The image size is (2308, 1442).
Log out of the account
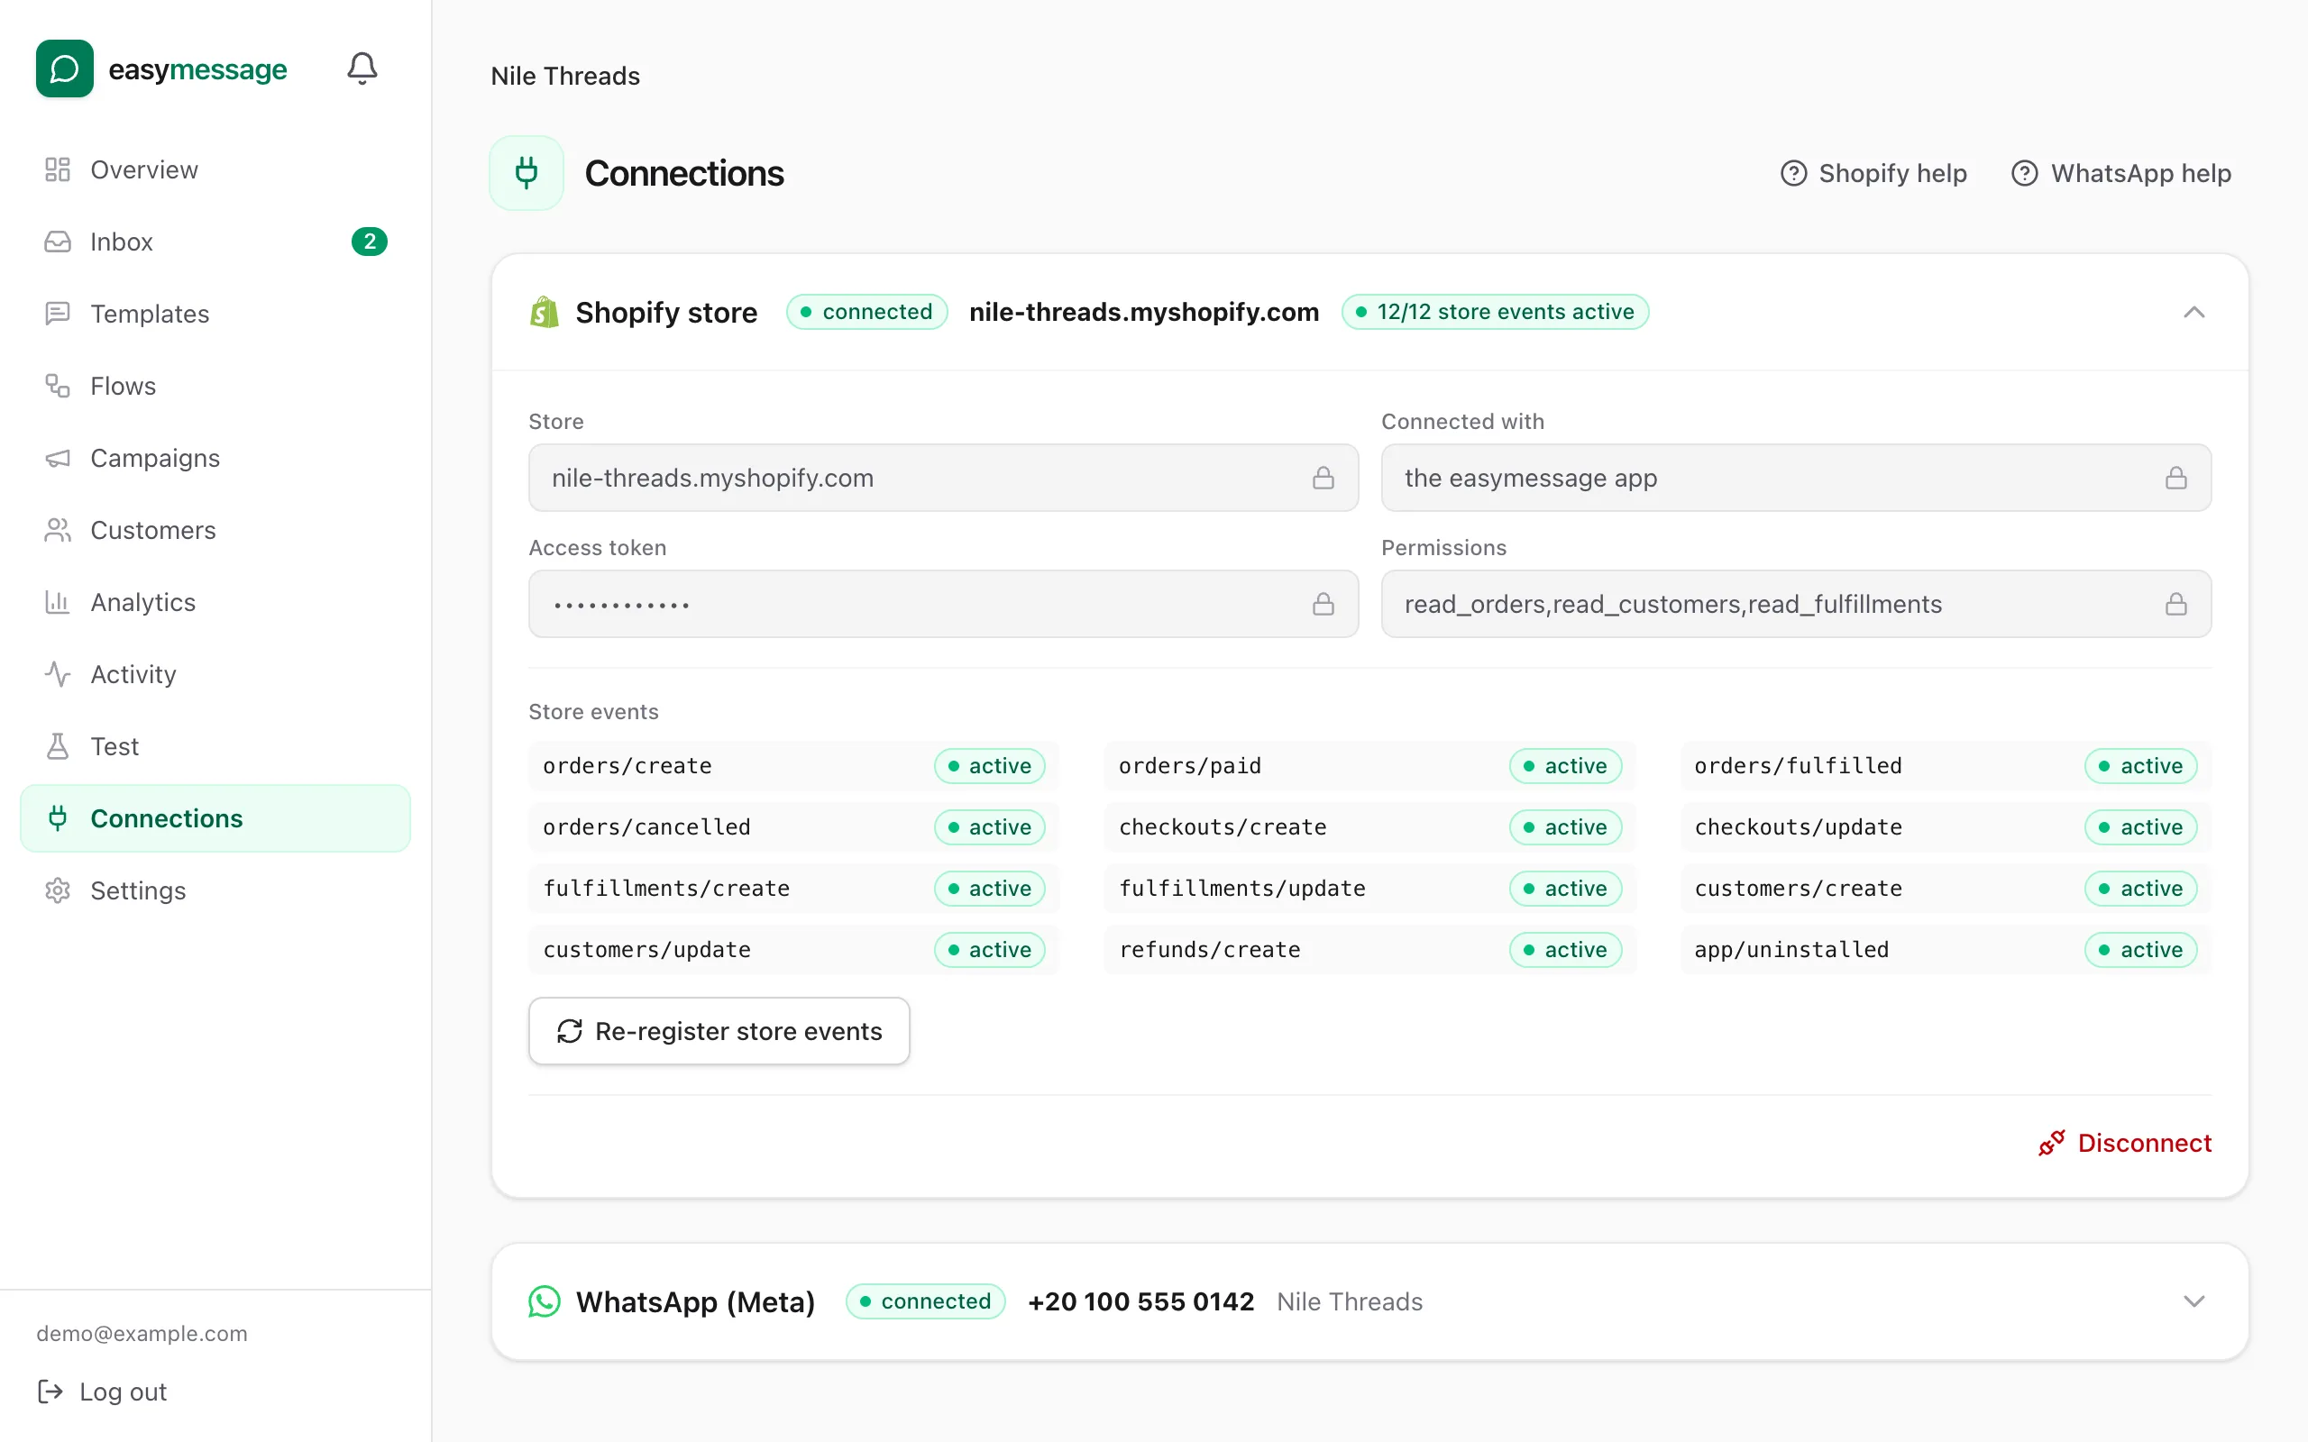102,1392
